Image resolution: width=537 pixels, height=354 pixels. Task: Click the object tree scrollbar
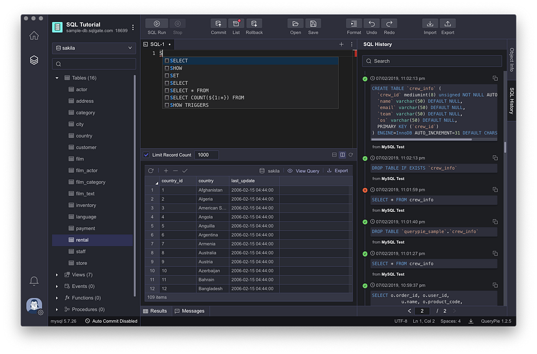point(134,185)
